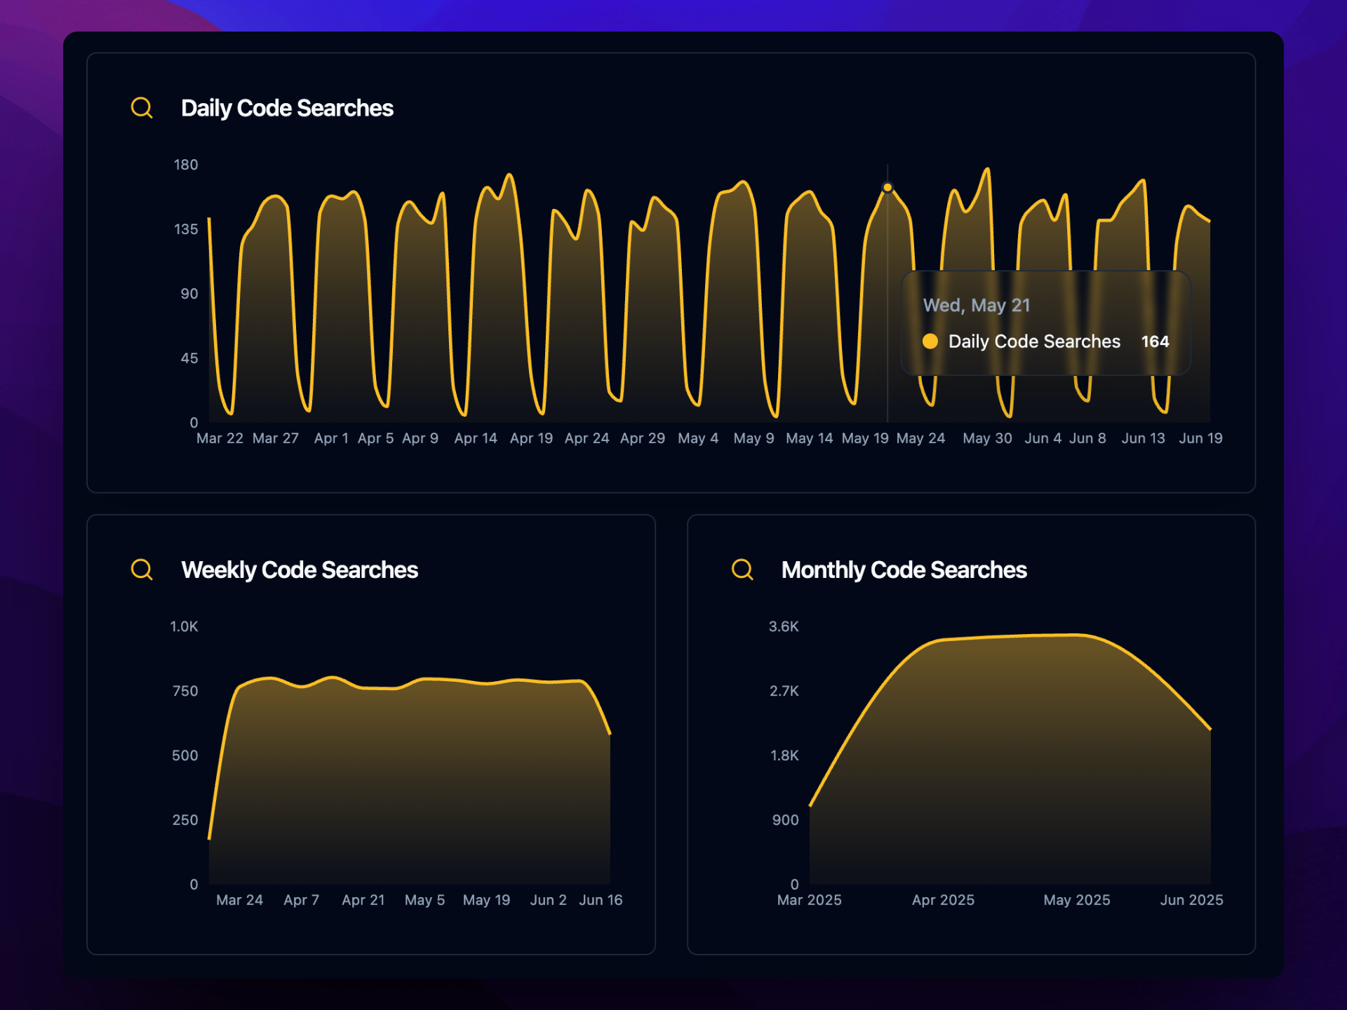Viewport: 1347px width, 1010px height.
Task: Click the Jun 16 weekly axis label
Action: (601, 900)
